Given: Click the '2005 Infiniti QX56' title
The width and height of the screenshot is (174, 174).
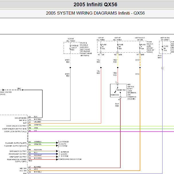Looking at the screenshot, I should 95,5.
